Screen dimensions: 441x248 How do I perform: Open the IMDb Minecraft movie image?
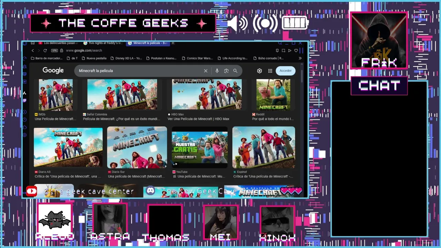coord(56,95)
